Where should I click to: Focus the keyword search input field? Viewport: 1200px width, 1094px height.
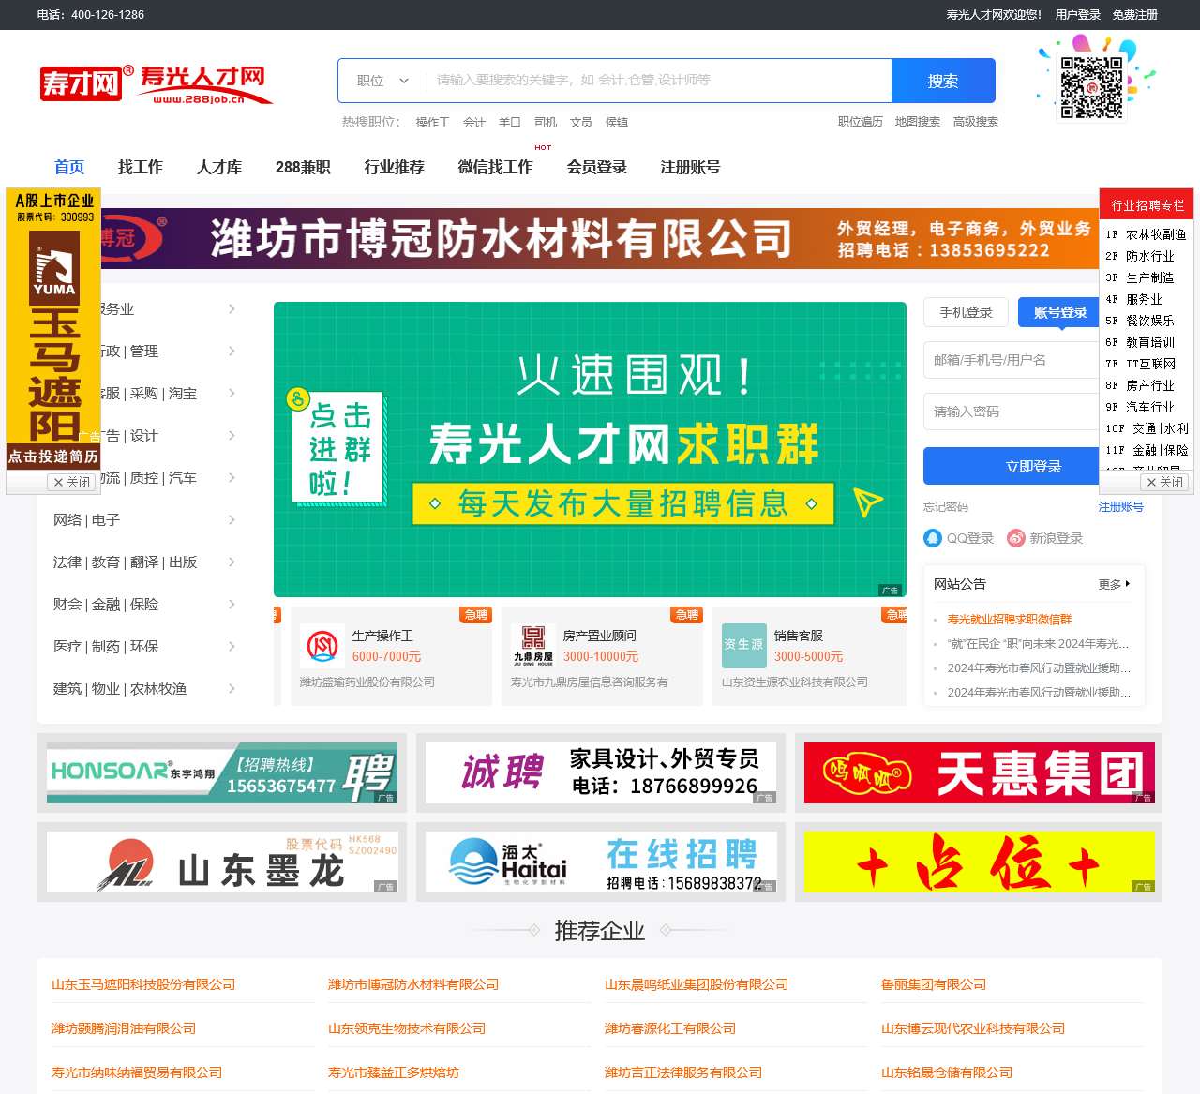click(659, 81)
